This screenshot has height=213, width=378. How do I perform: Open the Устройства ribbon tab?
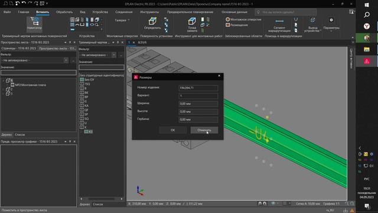(100, 12)
